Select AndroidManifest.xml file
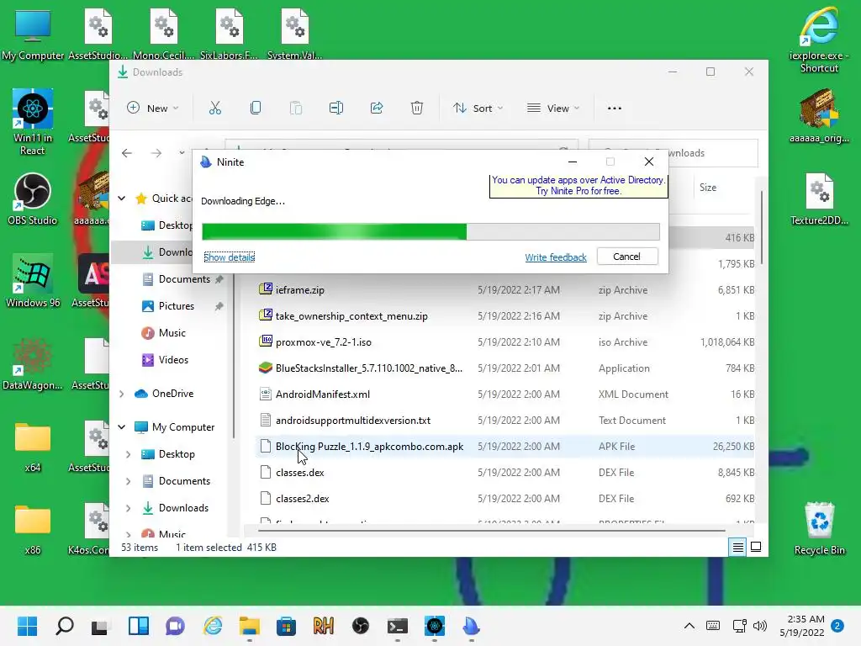861x646 pixels. 504,394
